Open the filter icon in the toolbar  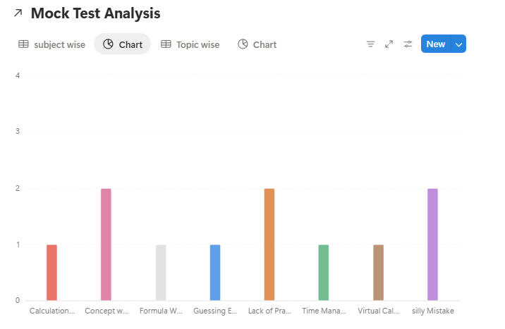(370, 44)
